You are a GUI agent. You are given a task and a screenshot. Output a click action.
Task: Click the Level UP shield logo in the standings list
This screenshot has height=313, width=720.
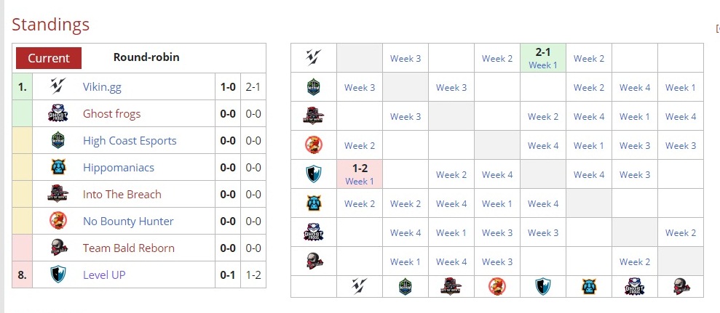tap(58, 275)
